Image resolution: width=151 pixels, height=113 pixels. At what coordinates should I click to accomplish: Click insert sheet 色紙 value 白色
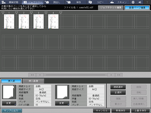(x=96, y=102)
